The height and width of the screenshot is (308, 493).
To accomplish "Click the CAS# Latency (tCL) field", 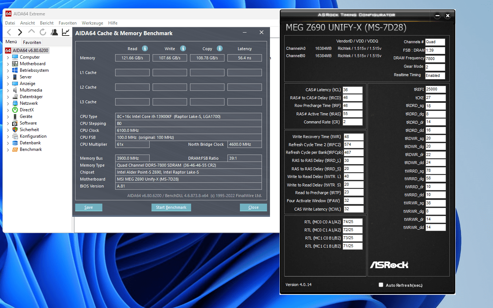I will tap(353, 90).
